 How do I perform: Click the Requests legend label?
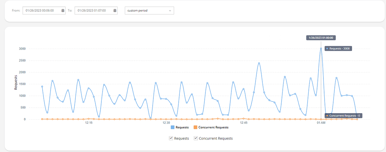click(x=182, y=128)
